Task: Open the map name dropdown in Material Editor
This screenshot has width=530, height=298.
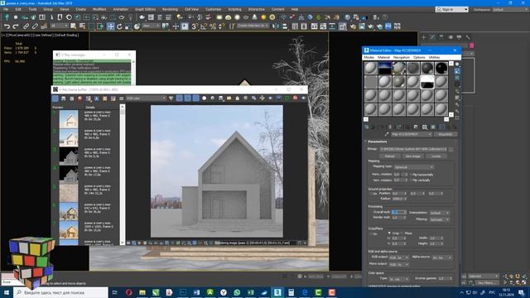Action: pyautogui.click(x=412, y=134)
